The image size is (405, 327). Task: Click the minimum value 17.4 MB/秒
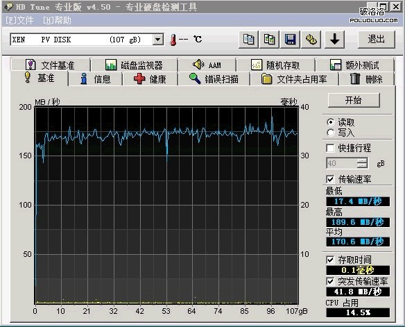[x=358, y=201]
